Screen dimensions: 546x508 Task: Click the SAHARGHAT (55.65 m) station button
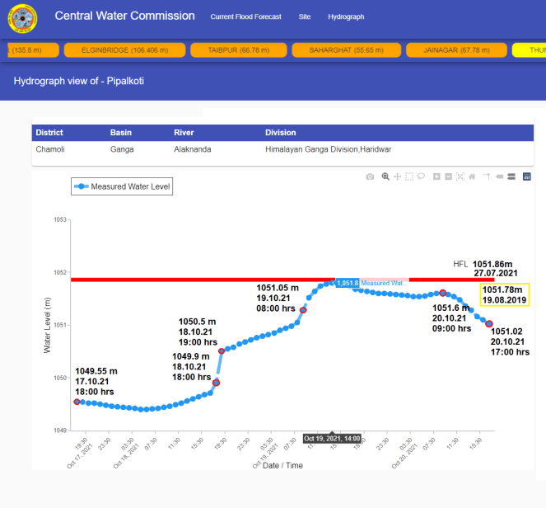pos(342,50)
